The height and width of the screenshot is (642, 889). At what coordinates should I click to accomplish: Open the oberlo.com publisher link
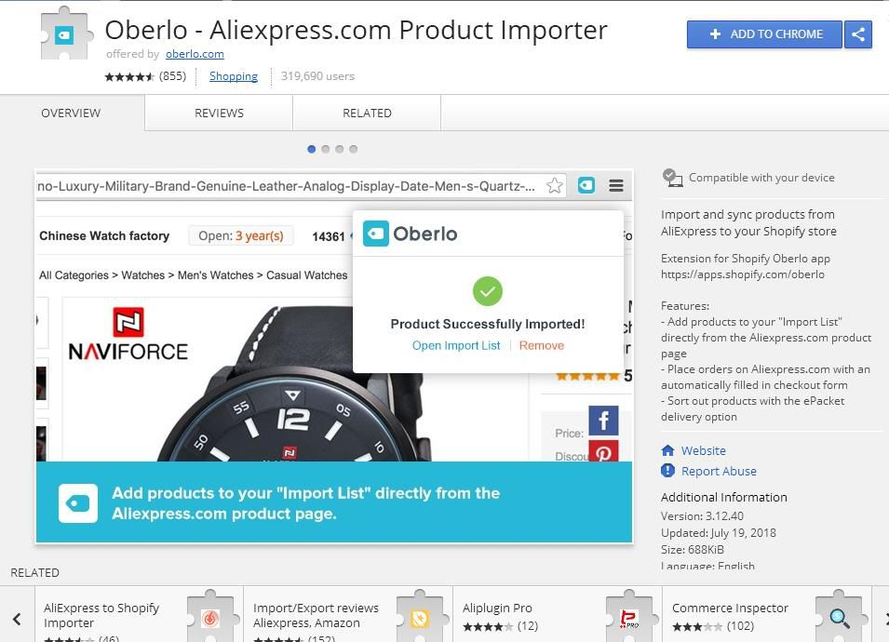point(195,54)
